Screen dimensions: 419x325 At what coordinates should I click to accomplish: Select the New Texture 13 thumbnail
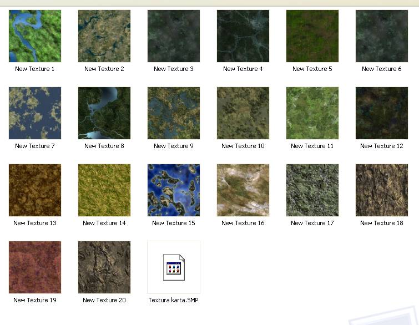click(35, 190)
